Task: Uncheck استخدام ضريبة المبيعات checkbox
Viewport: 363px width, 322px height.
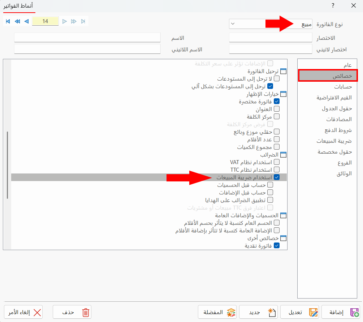Action: click(277, 177)
